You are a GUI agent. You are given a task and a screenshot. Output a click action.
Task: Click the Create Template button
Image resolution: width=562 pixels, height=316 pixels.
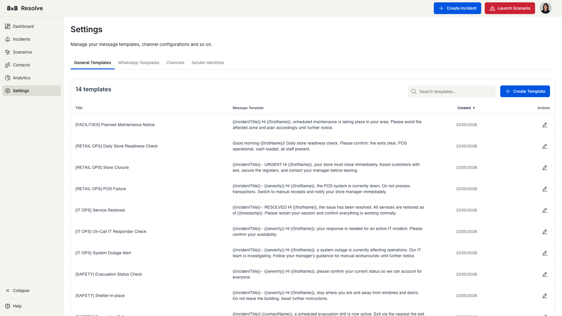(x=525, y=91)
